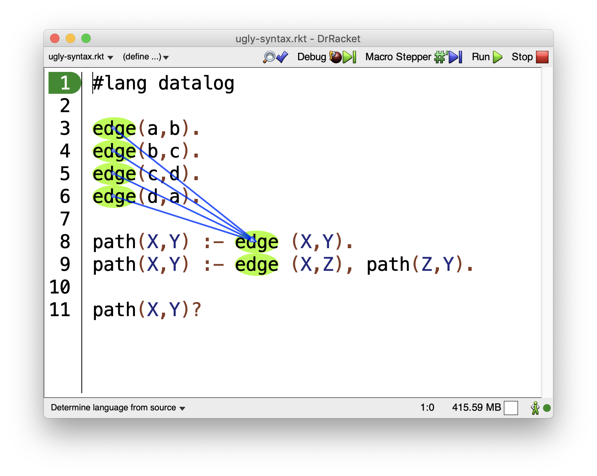The height and width of the screenshot is (476, 597).
Task: Click line number 1 in the gutter
Action: coord(65,83)
